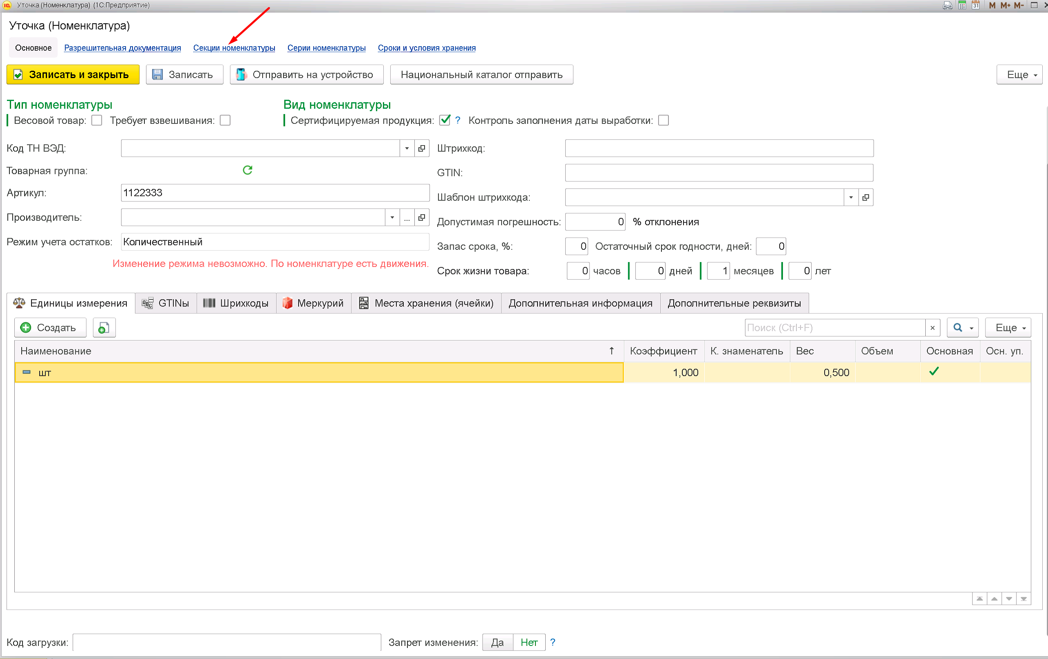Open the calculator icon in title bar
Screen dimensions: 1048x659
pyautogui.click(x=962, y=5)
